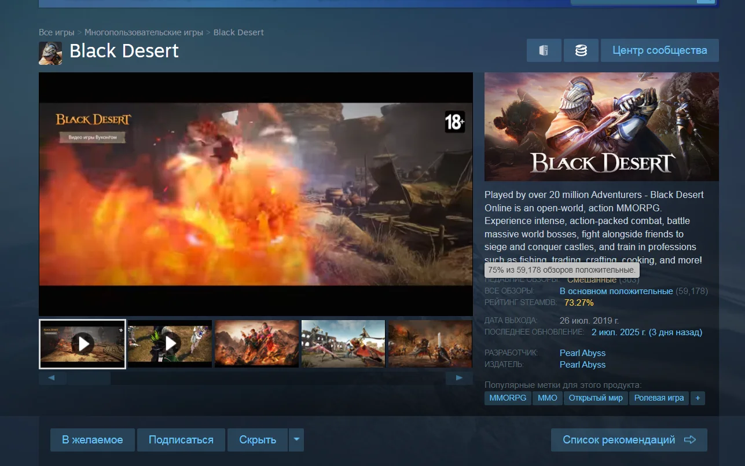Click the Black Desert breadcrumb link
The height and width of the screenshot is (466, 745).
click(x=238, y=32)
